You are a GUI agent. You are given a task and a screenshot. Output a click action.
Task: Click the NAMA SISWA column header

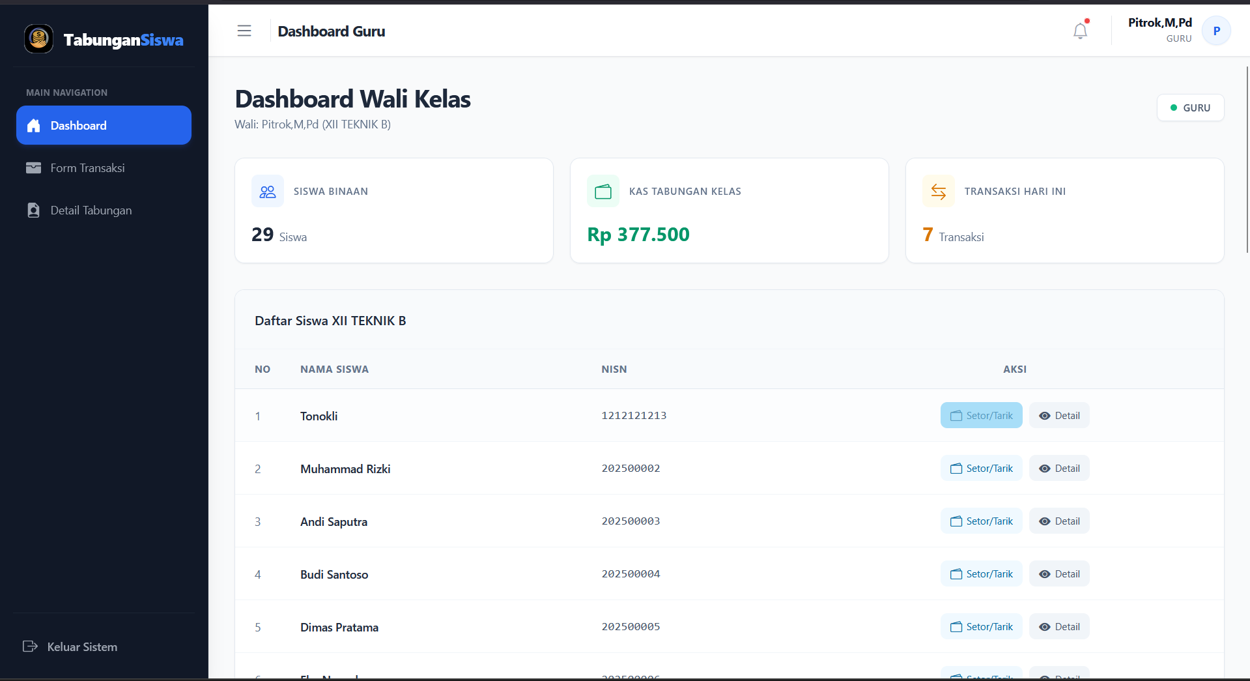pyautogui.click(x=334, y=369)
